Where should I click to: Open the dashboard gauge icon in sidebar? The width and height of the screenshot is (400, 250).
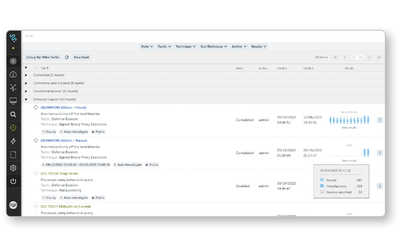(x=13, y=74)
